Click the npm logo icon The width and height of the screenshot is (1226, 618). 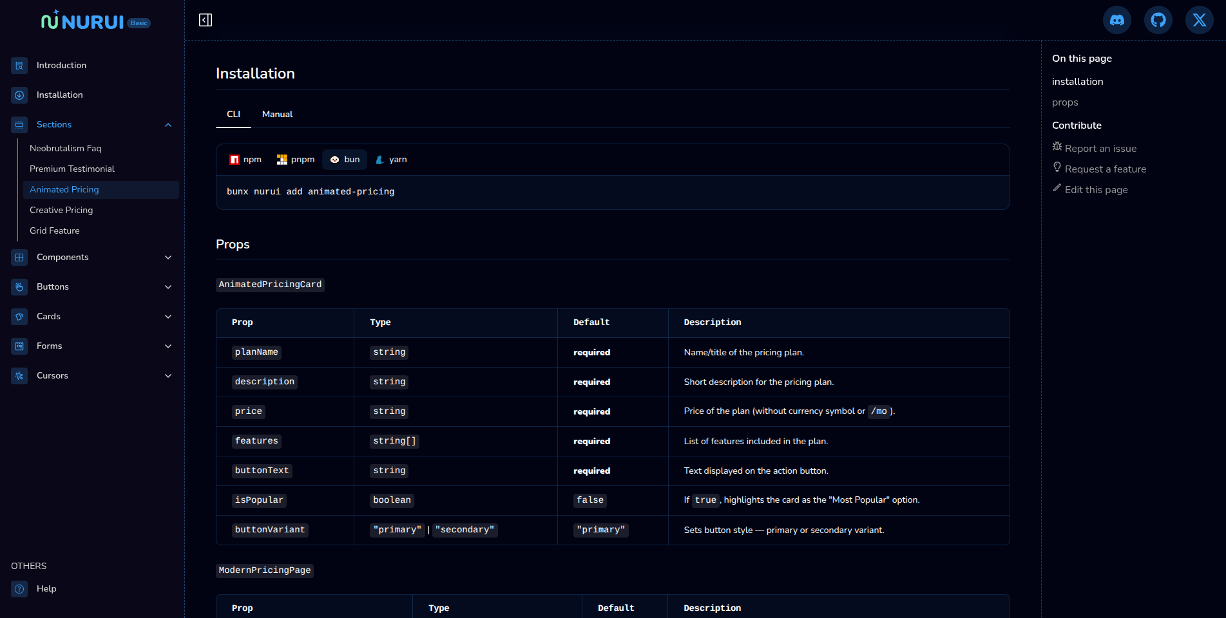tap(235, 160)
